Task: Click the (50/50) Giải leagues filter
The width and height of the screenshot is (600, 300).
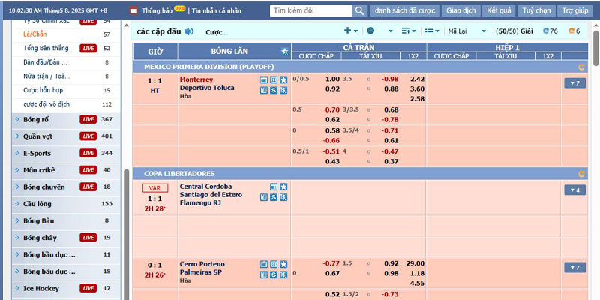Action: [514, 31]
